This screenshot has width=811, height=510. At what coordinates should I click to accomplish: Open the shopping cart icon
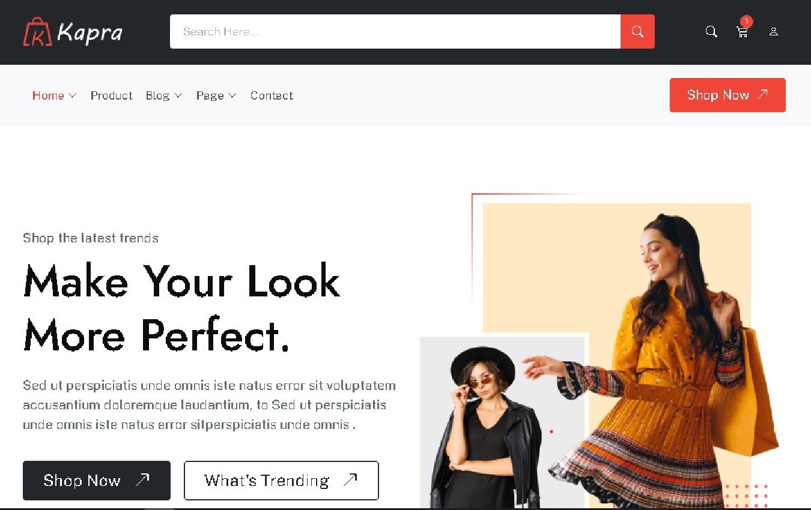(x=743, y=32)
